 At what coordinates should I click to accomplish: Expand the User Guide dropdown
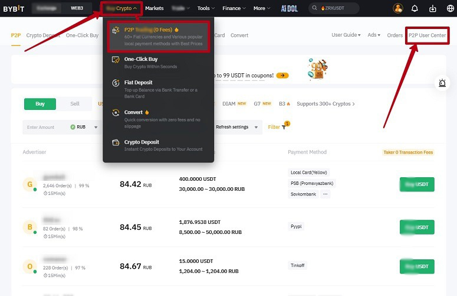(x=346, y=35)
